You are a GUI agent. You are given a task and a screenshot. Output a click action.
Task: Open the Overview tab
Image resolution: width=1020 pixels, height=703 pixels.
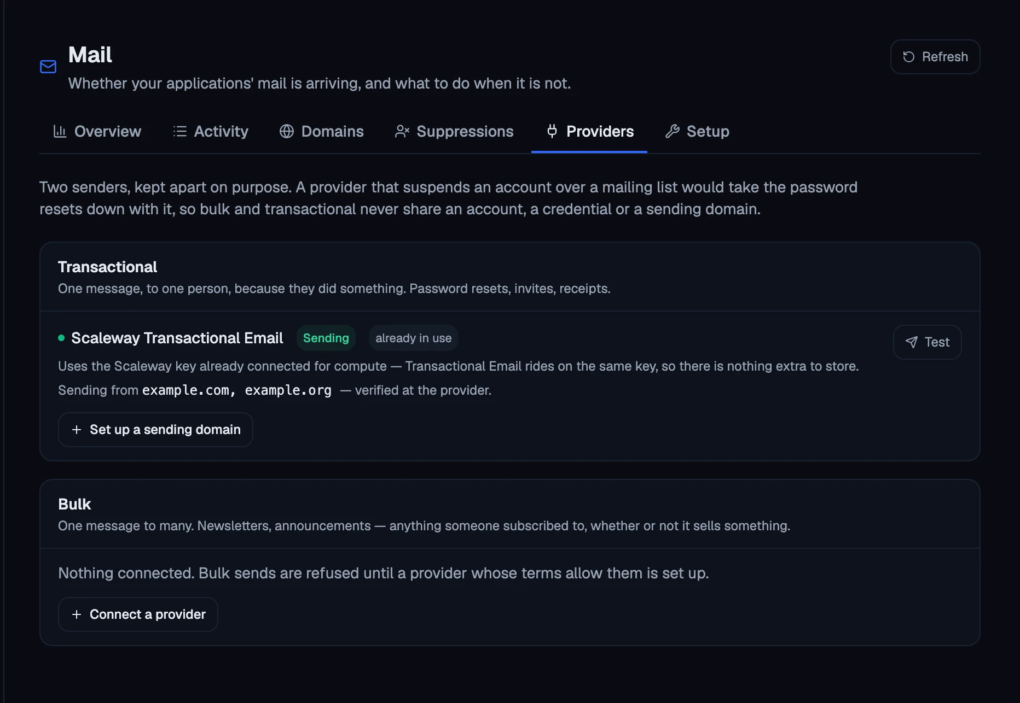tap(97, 131)
